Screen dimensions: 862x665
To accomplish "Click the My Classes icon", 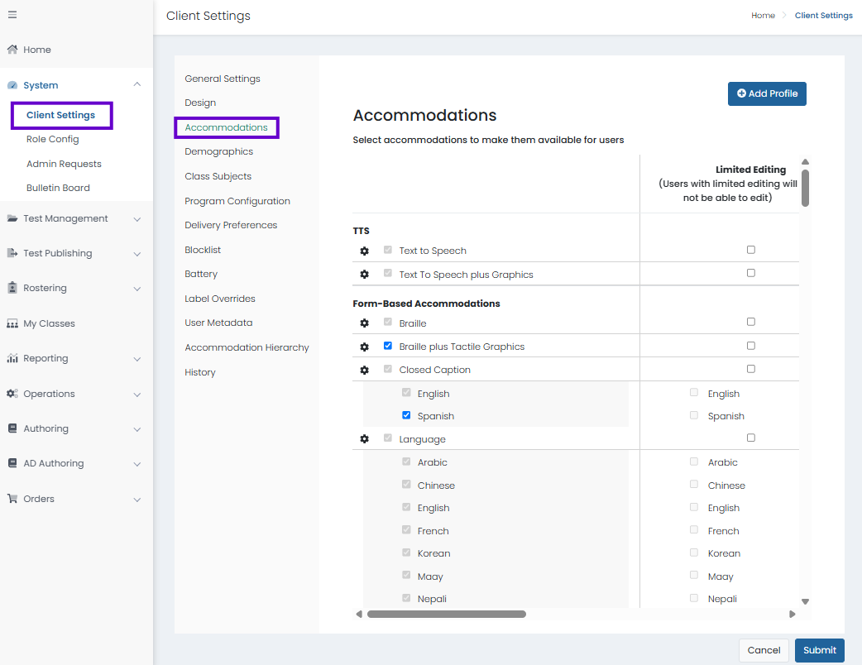I will coord(12,323).
